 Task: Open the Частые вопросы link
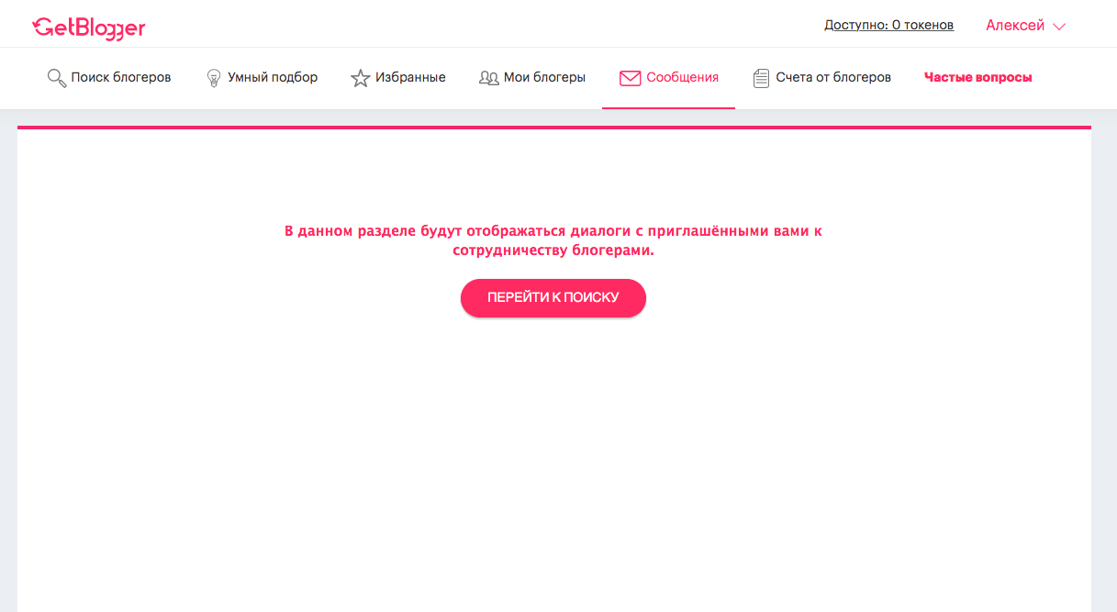pyautogui.click(x=977, y=78)
